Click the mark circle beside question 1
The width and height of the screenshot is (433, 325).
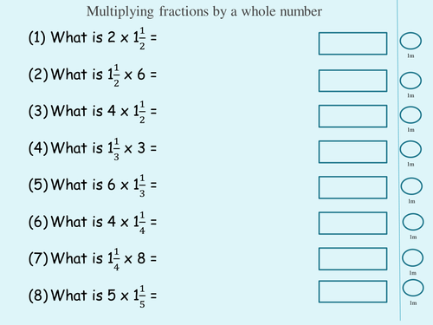click(410, 41)
